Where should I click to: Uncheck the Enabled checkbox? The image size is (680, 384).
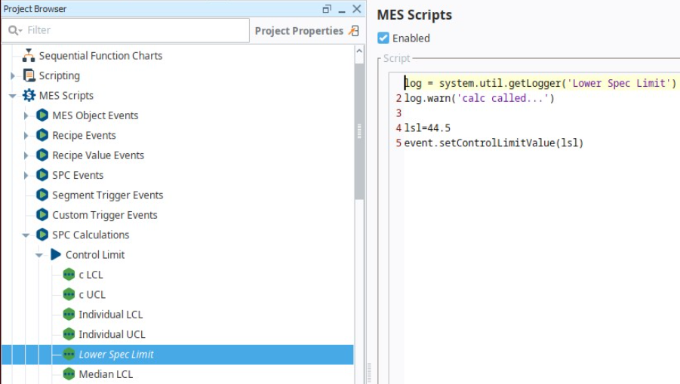coord(383,38)
